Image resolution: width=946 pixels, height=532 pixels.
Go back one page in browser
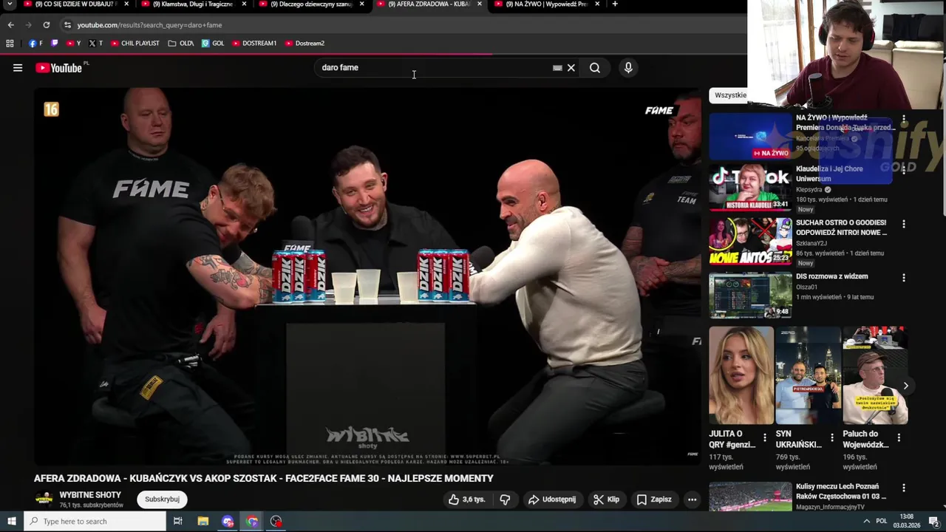click(10, 25)
